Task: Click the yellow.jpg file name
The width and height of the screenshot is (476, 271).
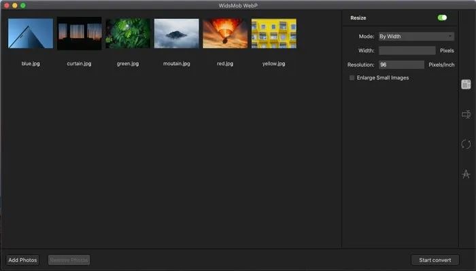Action: click(x=274, y=63)
